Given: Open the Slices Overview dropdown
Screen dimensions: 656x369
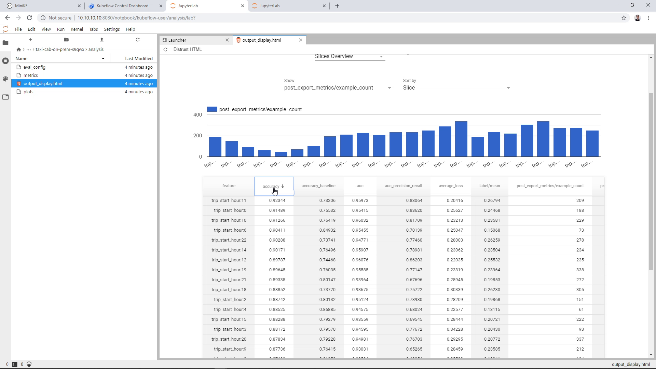Looking at the screenshot, I should [350, 56].
